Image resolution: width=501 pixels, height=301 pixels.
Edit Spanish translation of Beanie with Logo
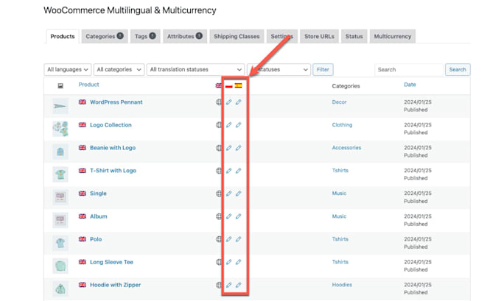click(239, 148)
